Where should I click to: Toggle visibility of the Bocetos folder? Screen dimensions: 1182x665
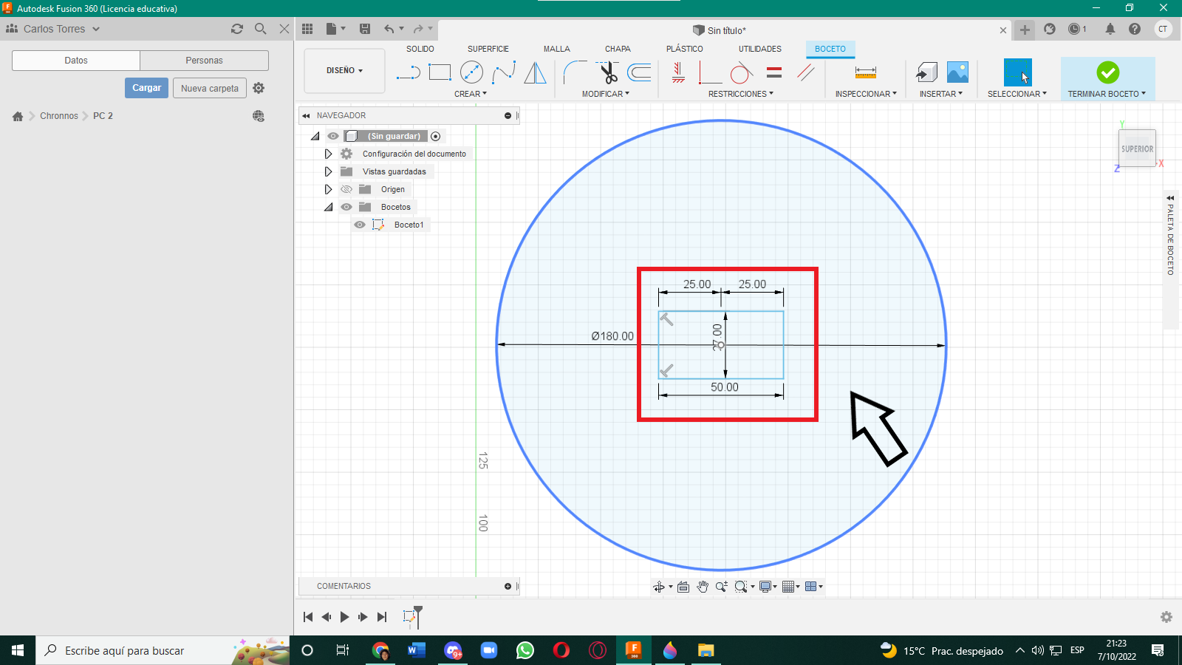point(346,207)
